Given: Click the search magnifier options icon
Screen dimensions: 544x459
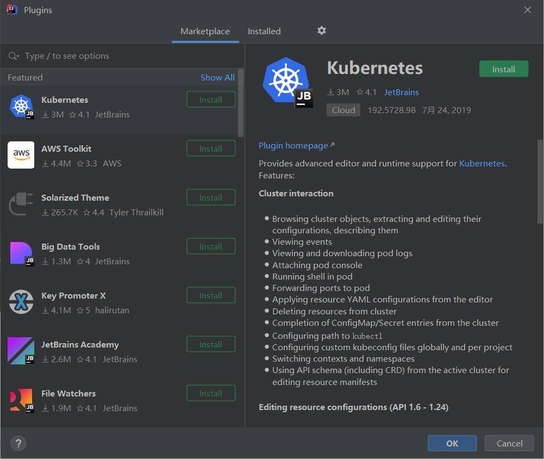Looking at the screenshot, I should [x=14, y=56].
